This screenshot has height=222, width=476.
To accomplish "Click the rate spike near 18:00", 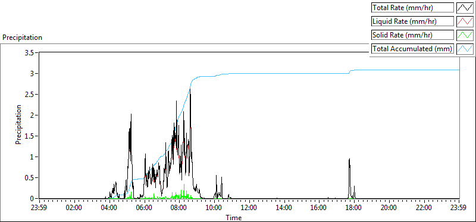I will [349, 178].
